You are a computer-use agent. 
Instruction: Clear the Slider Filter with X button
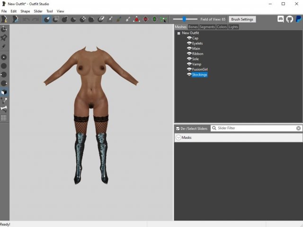[298, 128]
